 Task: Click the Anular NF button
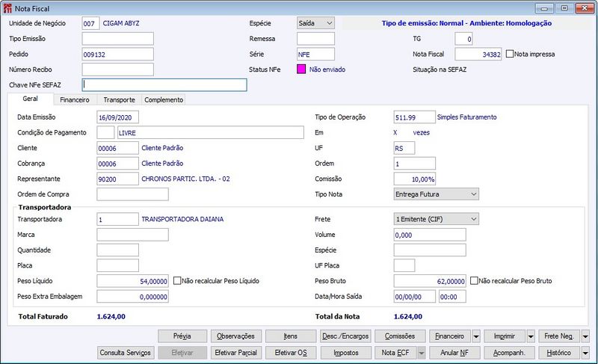point(454,352)
